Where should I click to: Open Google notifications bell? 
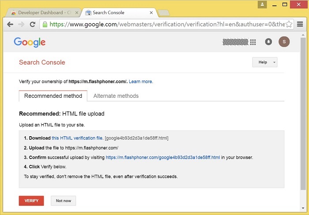[x=268, y=42]
